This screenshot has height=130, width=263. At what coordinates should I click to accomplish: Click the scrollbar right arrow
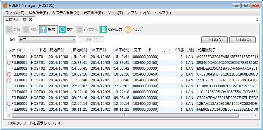pyautogui.click(x=255, y=116)
